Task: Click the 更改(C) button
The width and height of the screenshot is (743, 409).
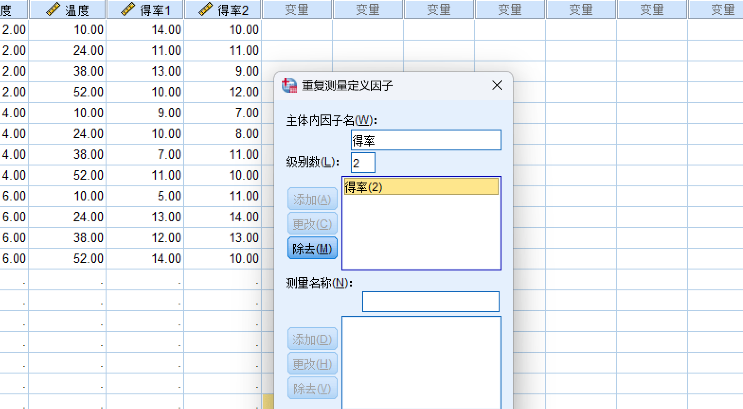Action: (312, 224)
